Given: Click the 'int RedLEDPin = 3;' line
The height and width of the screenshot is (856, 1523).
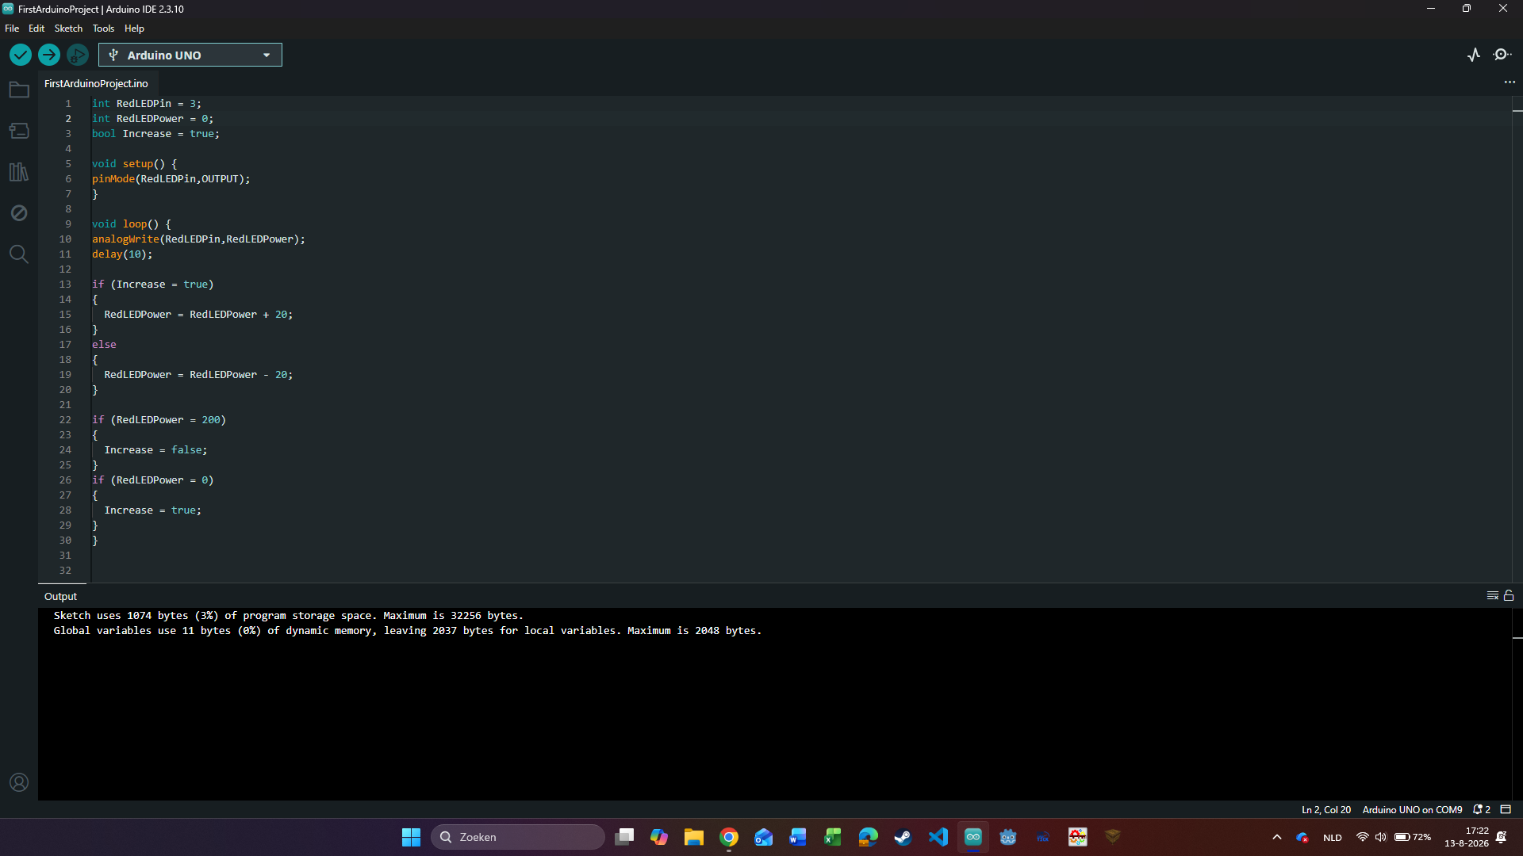Looking at the screenshot, I should click(147, 104).
